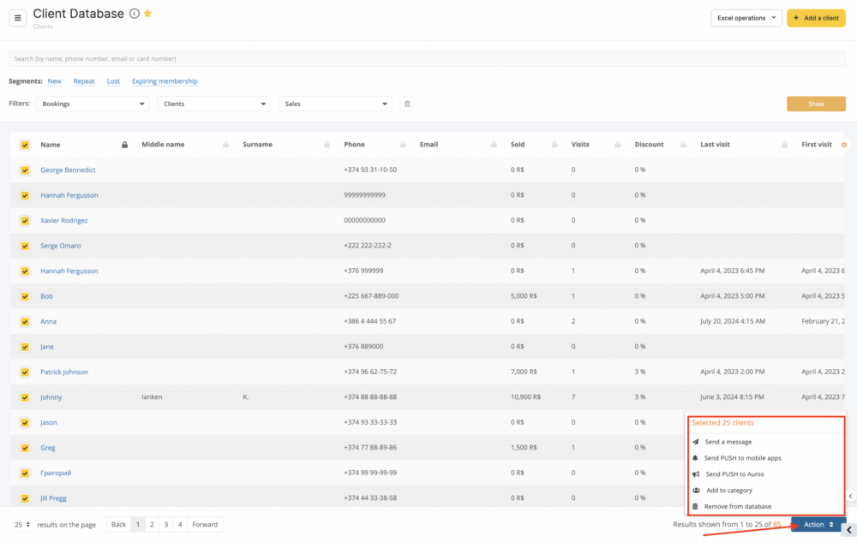The image size is (857, 542).
Task: Uncheck Xavier Rodrigez's checkbox
Action: [x=25, y=221]
